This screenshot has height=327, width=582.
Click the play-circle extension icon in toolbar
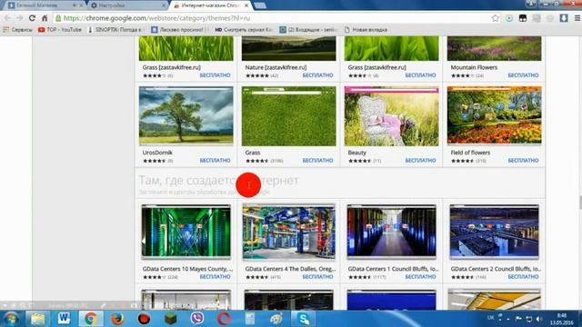point(509,18)
